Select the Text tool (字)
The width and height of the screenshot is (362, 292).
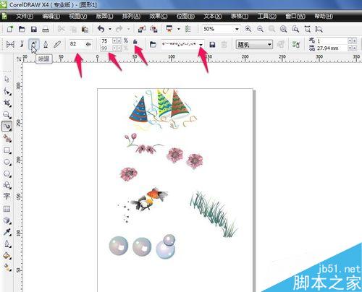[7, 196]
